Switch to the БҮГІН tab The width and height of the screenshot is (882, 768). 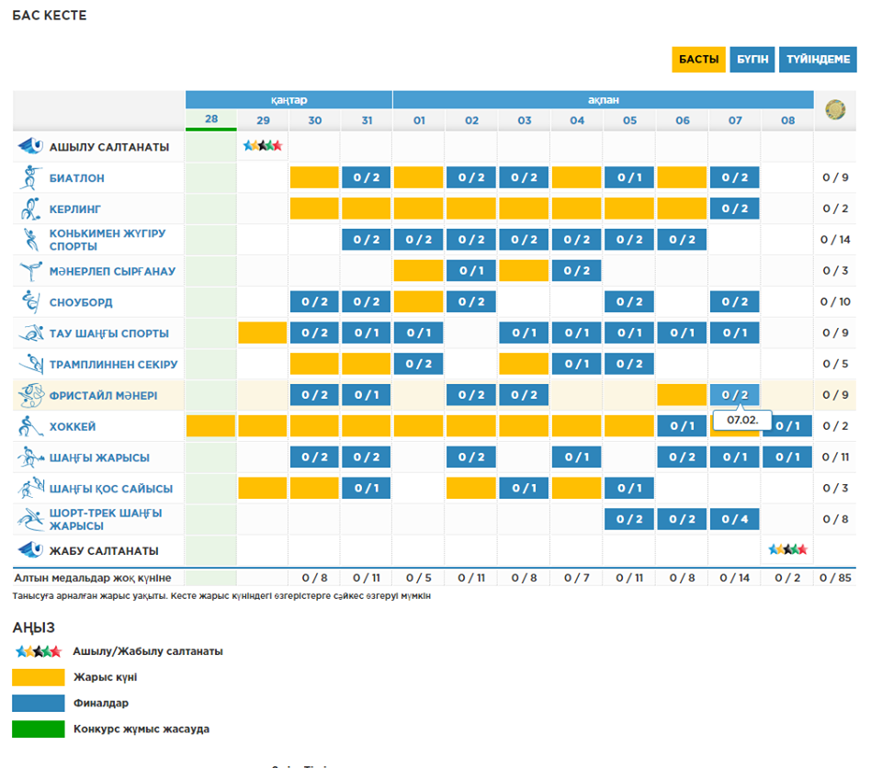tap(752, 60)
